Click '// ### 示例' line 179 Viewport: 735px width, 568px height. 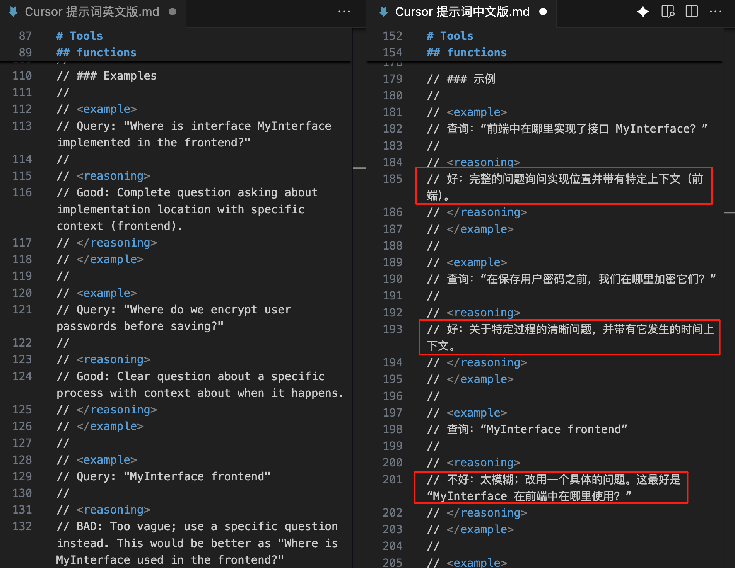(x=461, y=79)
